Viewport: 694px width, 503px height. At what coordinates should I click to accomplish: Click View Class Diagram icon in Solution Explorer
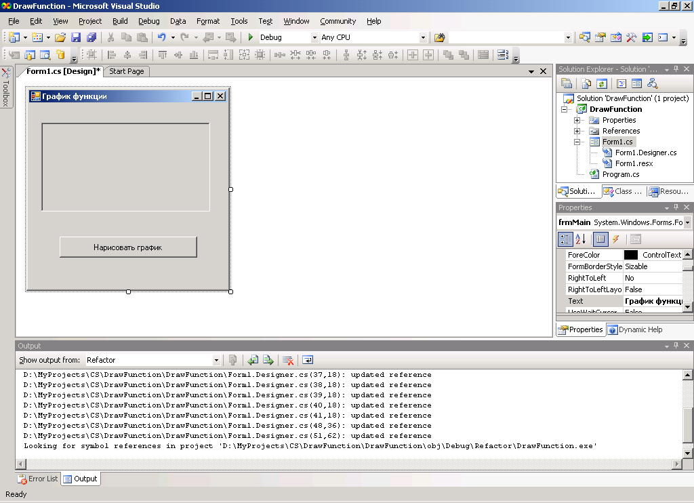[652, 83]
